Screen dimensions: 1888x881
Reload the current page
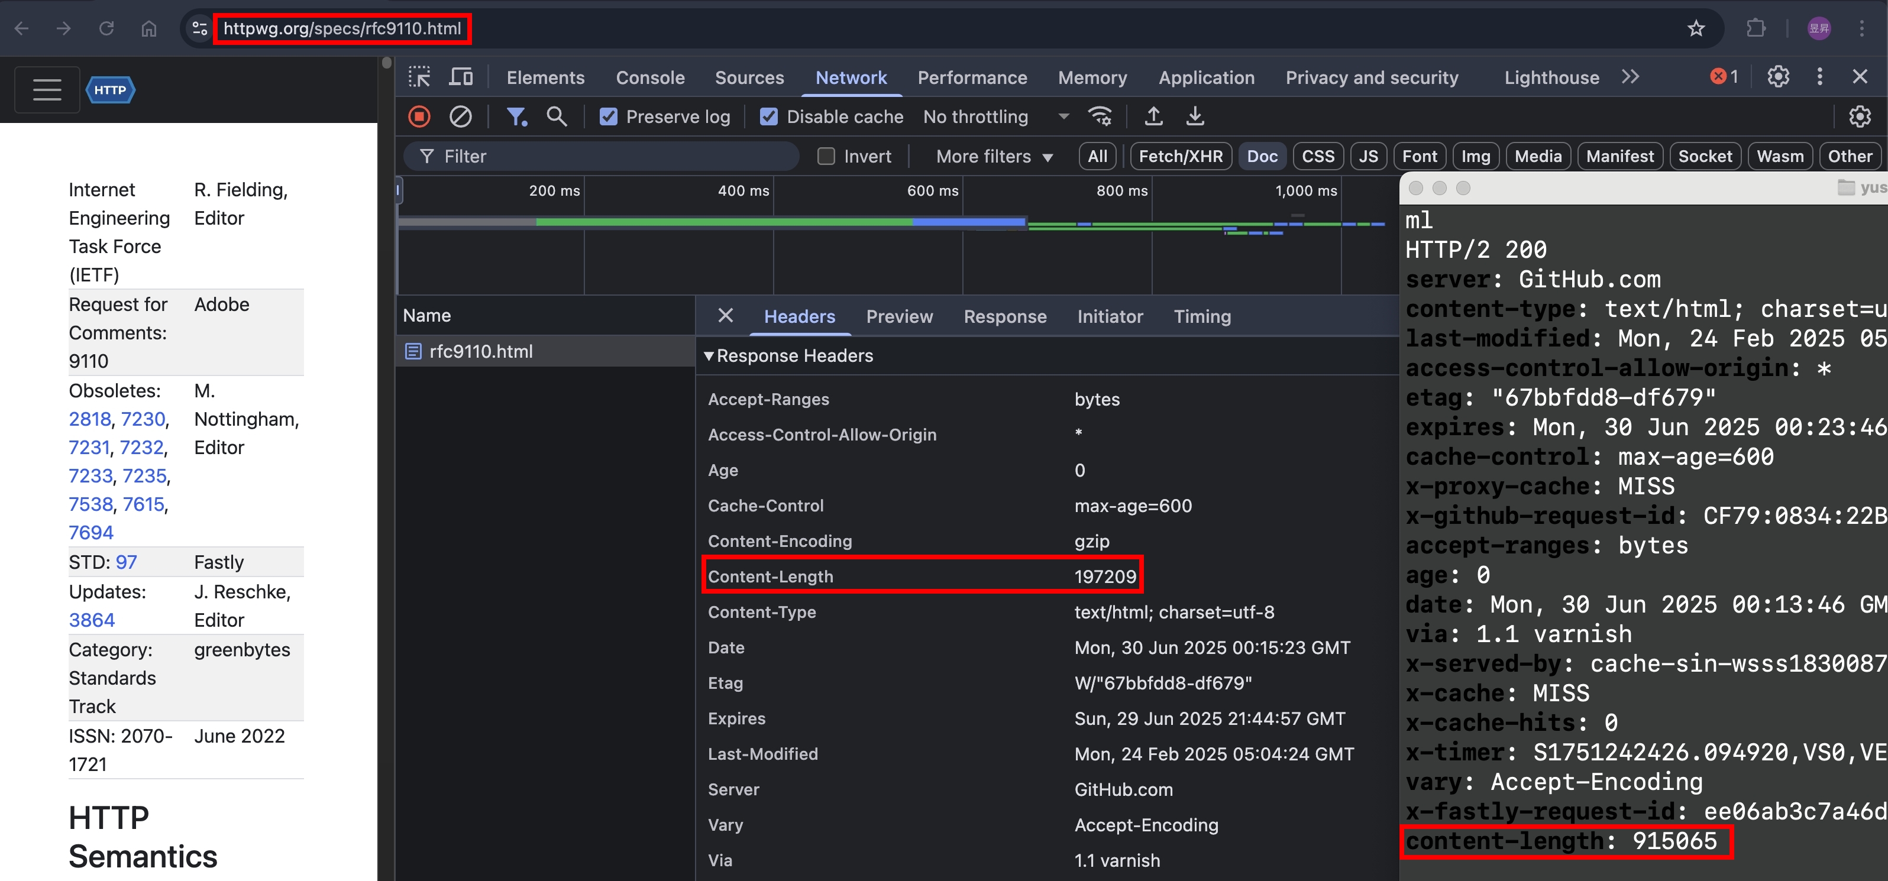(x=106, y=28)
